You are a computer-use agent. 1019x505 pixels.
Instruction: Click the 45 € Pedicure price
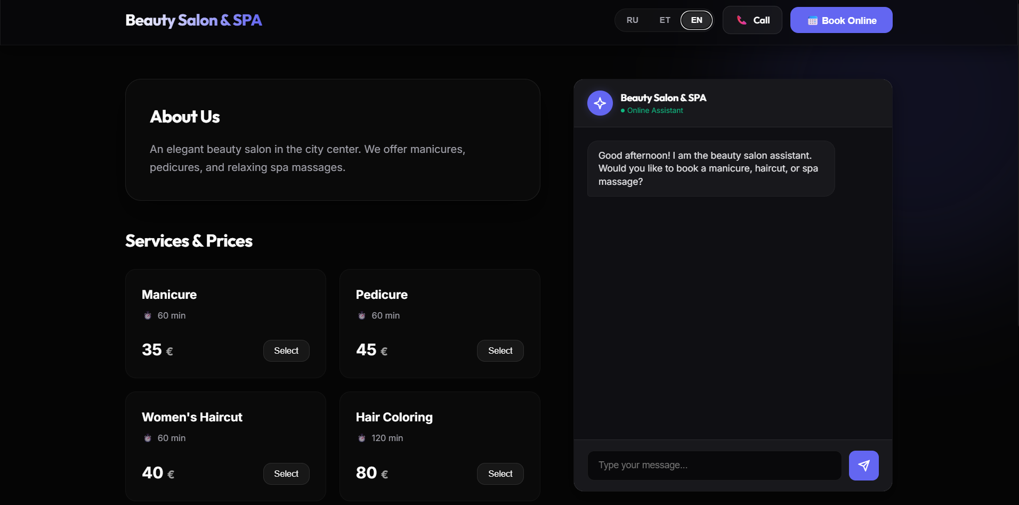pyautogui.click(x=371, y=350)
